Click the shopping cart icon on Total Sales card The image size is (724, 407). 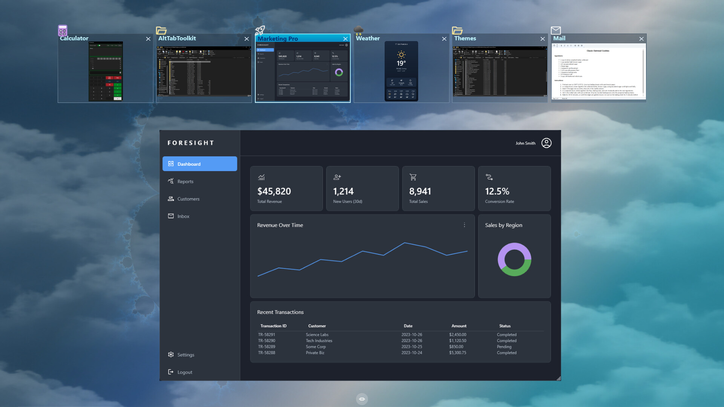pyautogui.click(x=413, y=177)
